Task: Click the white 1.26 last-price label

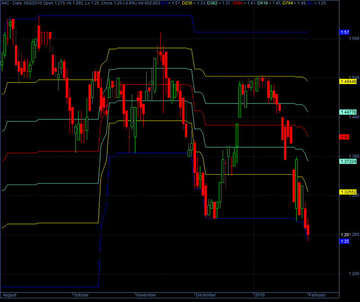Action: (345, 234)
